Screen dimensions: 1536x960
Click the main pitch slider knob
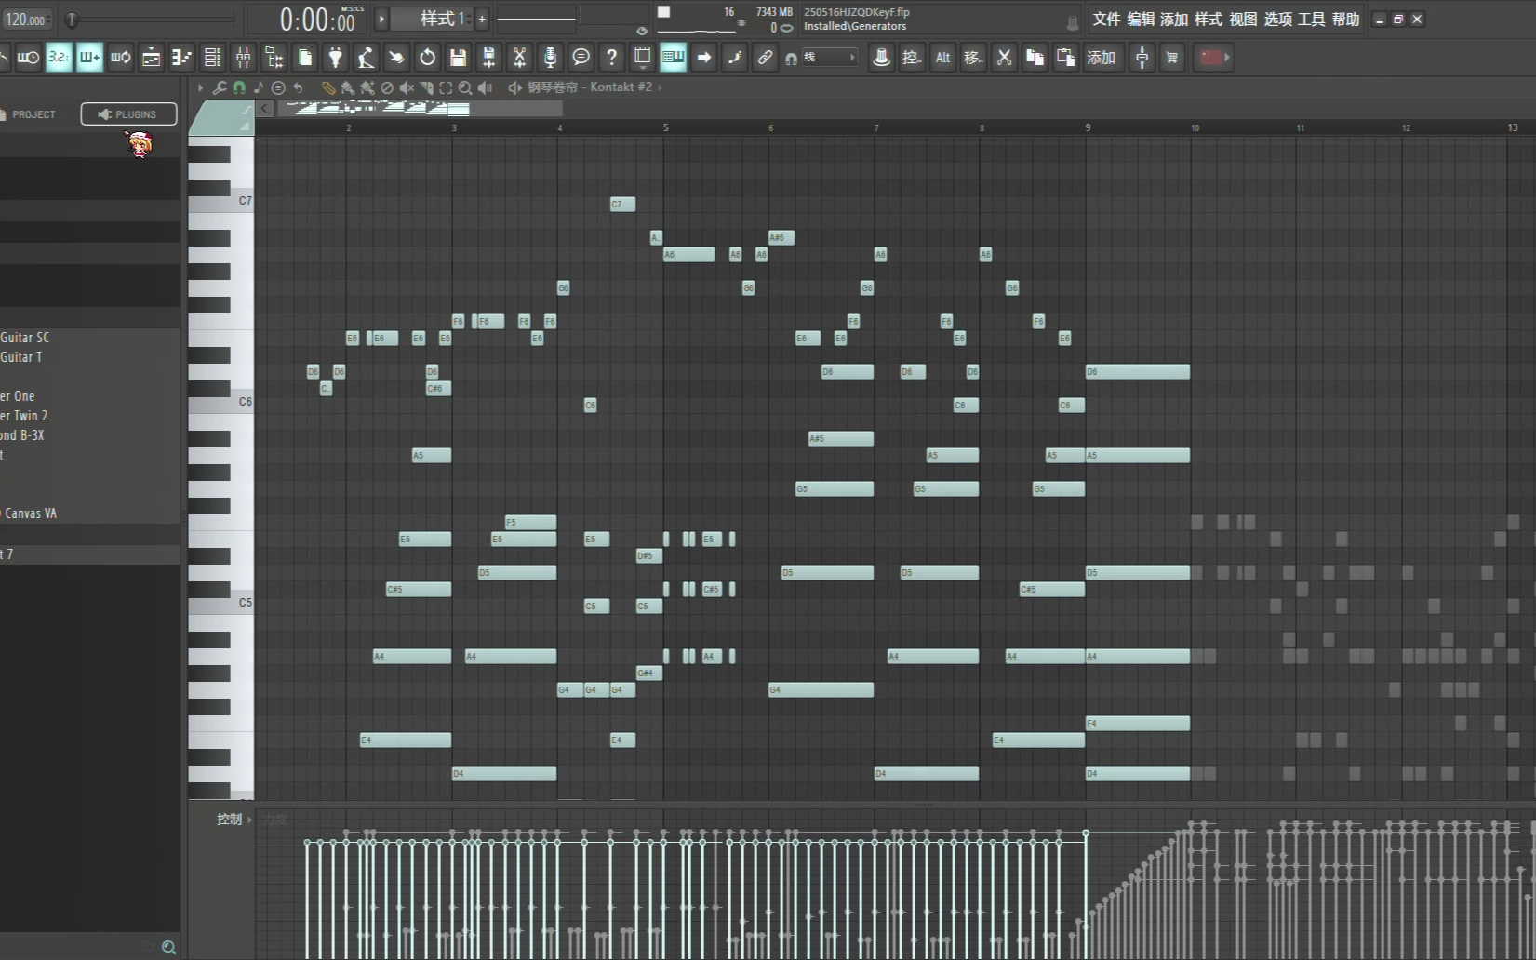72,19
